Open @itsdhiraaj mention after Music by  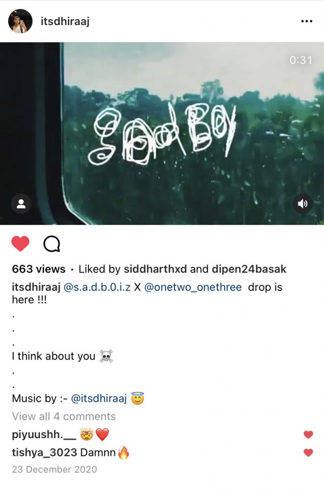[99, 398]
